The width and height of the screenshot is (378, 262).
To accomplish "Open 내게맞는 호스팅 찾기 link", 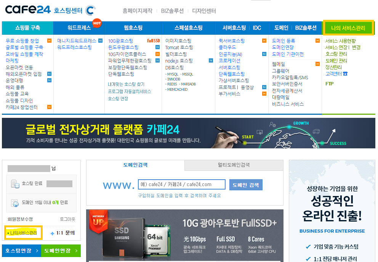I will 127,84.
